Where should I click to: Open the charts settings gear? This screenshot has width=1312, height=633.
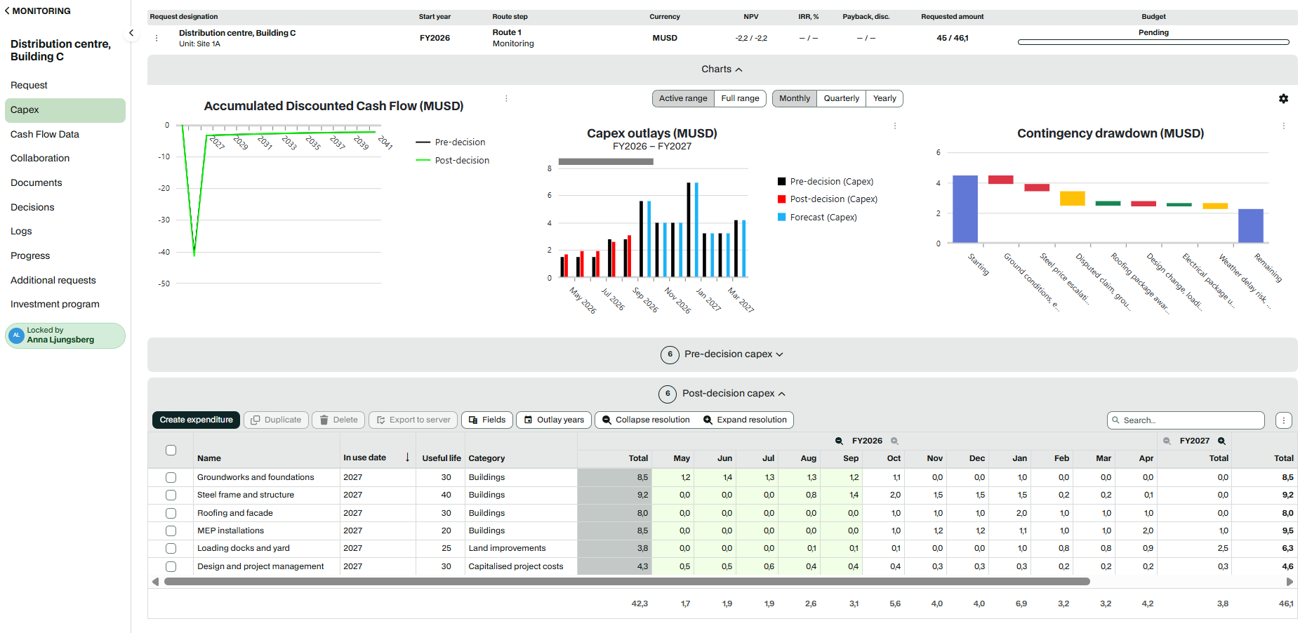[1283, 99]
